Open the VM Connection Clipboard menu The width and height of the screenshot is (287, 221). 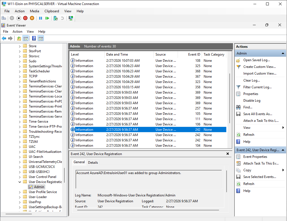coord(52,11)
